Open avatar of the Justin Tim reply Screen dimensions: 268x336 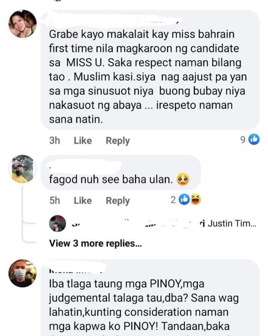click(x=58, y=223)
